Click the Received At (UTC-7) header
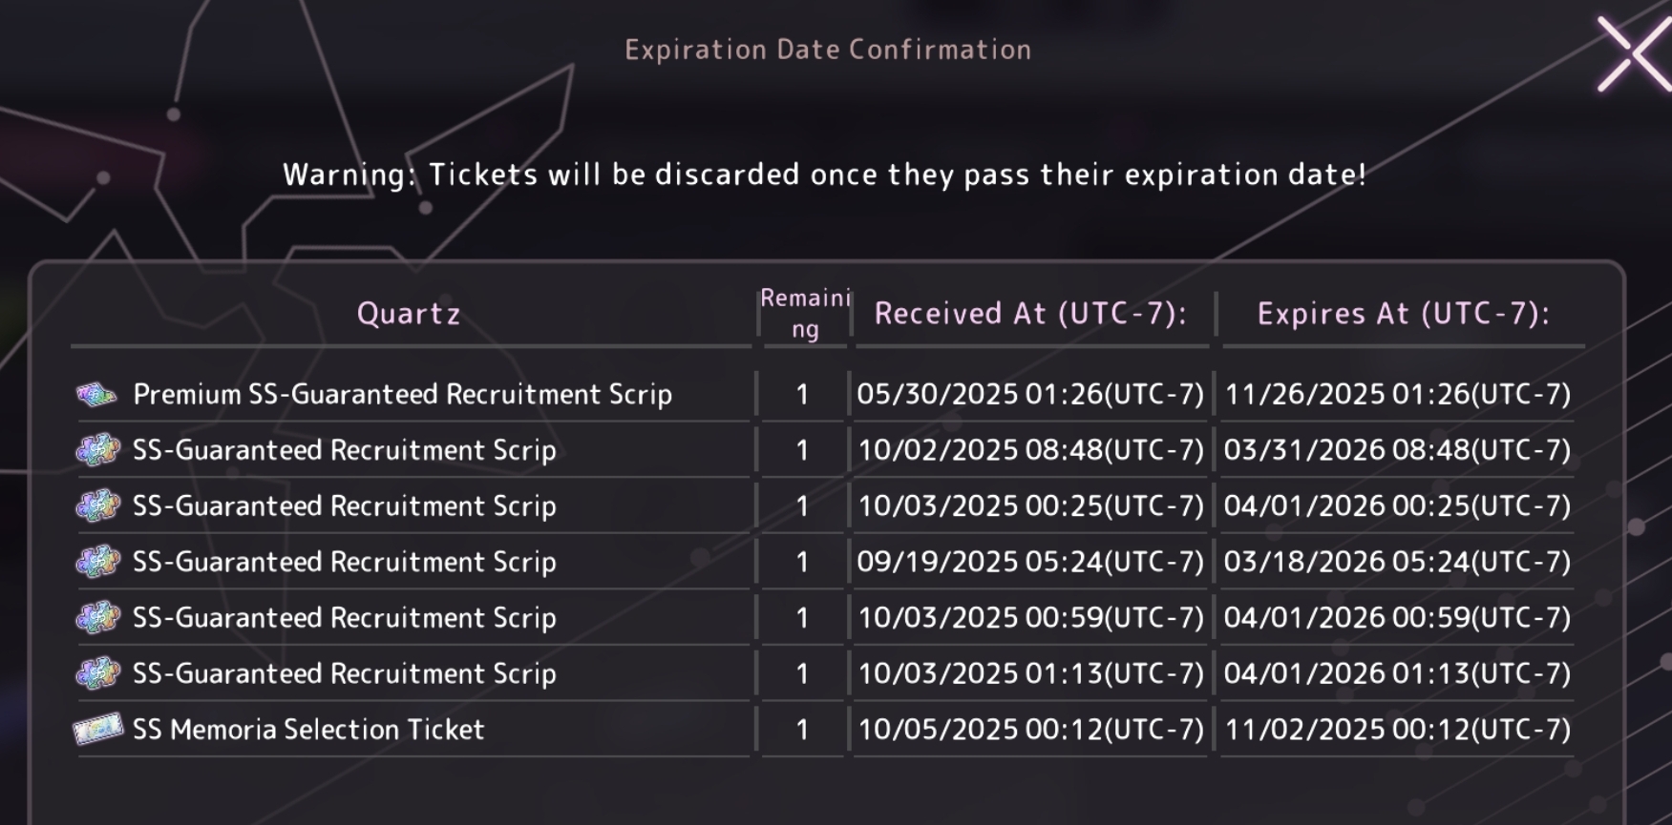This screenshot has width=1672, height=825. click(1030, 314)
